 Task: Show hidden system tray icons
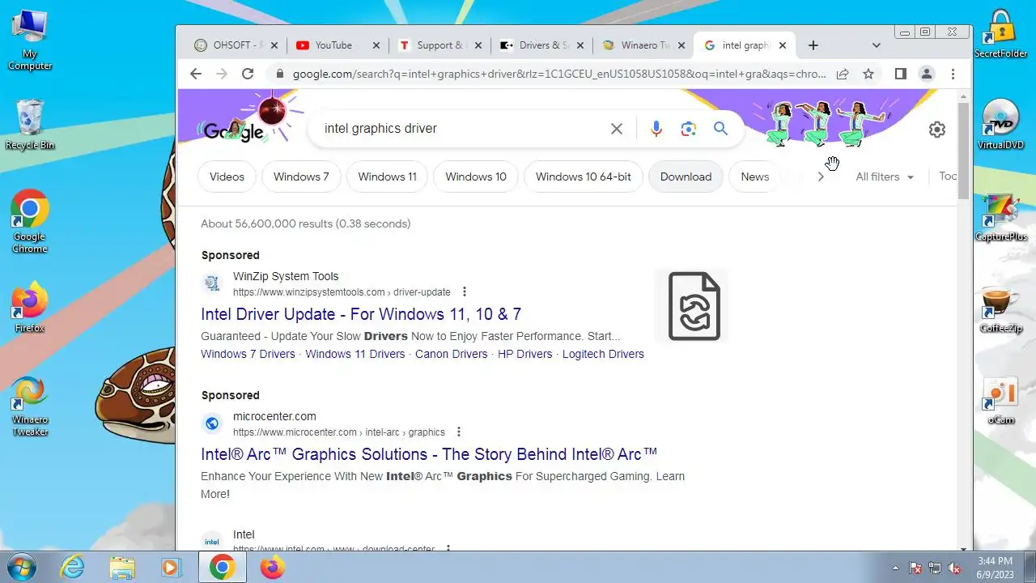[x=895, y=568]
